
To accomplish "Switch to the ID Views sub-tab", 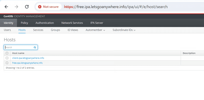I will point(73,30).
